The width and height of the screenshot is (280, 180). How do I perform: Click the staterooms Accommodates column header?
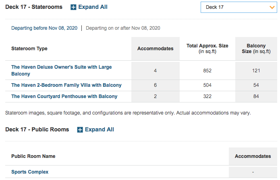pos(156,49)
